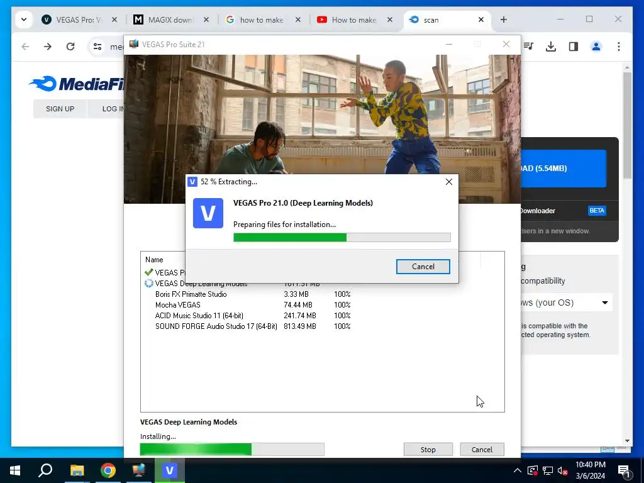The image size is (644, 483).
Task: Open Chrome downloads icon
Action: [551, 47]
